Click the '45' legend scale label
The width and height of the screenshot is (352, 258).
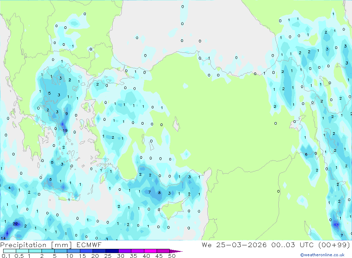point(159,256)
